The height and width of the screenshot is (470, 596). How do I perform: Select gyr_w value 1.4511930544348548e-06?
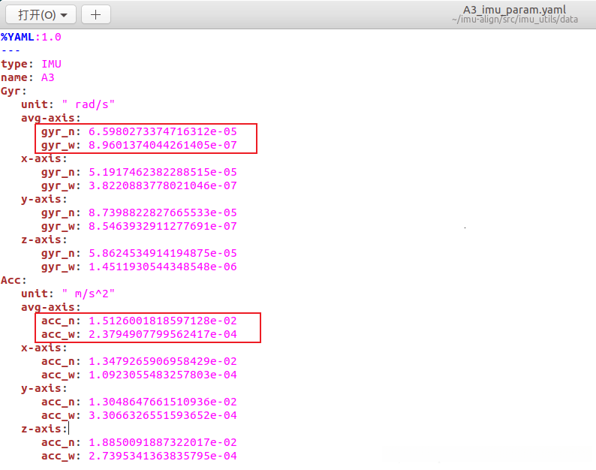(x=163, y=267)
